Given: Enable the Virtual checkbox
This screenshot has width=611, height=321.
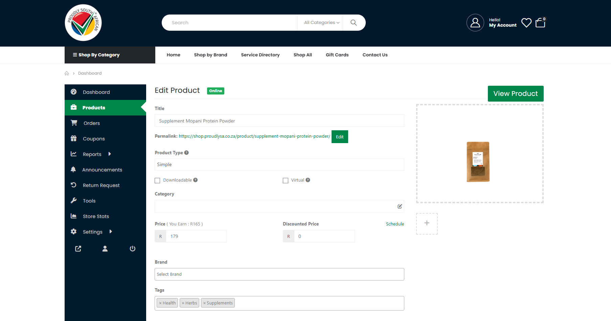Looking at the screenshot, I should pos(286,181).
